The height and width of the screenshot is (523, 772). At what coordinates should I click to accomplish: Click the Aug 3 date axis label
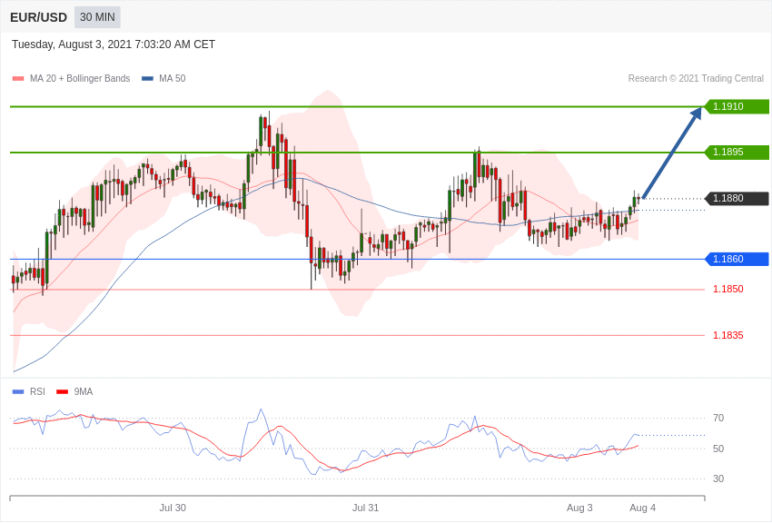pos(579,508)
